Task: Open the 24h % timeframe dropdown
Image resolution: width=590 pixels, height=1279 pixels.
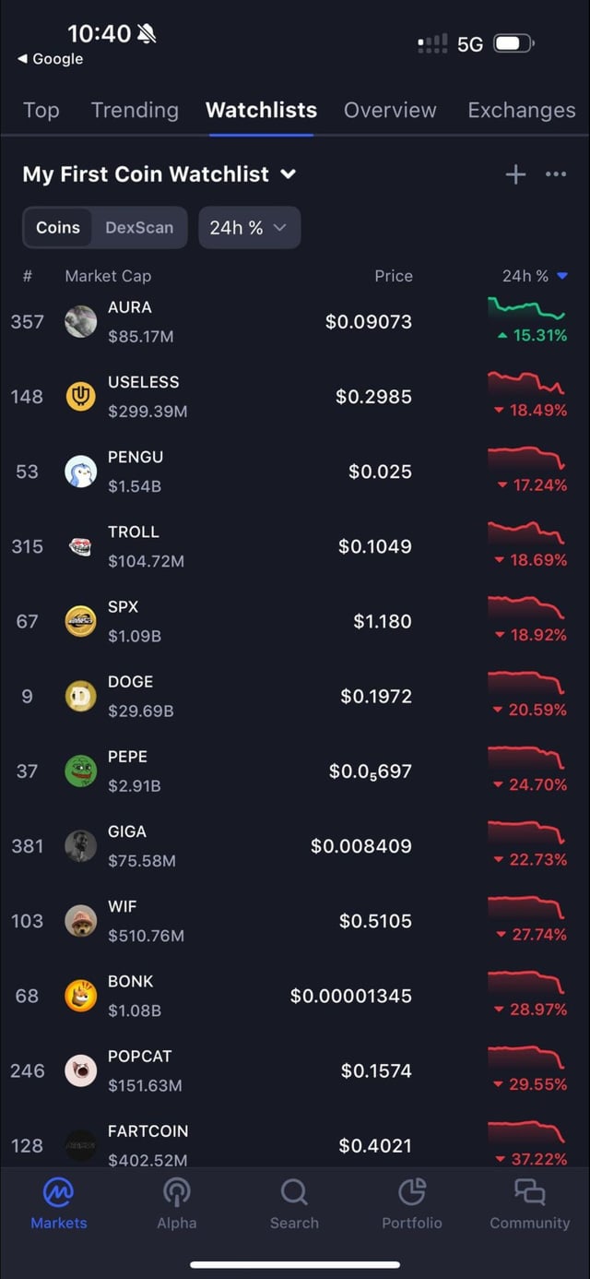Action: [x=249, y=227]
